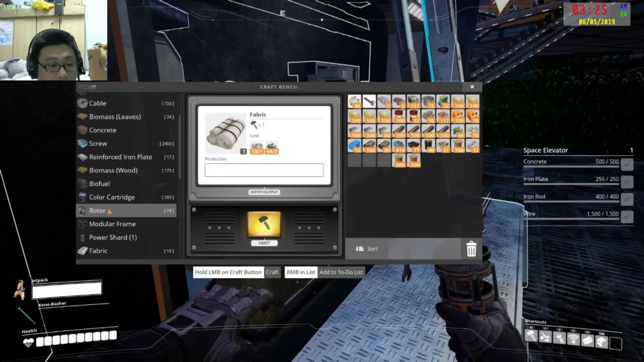Toggle the Iron Plate requirement checkbox
This screenshot has height=362, width=644.
[x=627, y=182]
